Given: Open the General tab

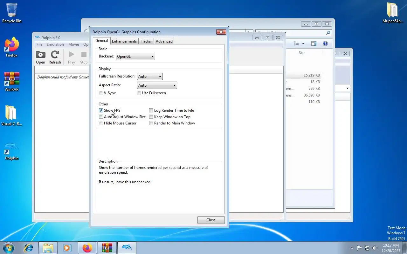Looking at the screenshot, I should pyautogui.click(x=102, y=41).
